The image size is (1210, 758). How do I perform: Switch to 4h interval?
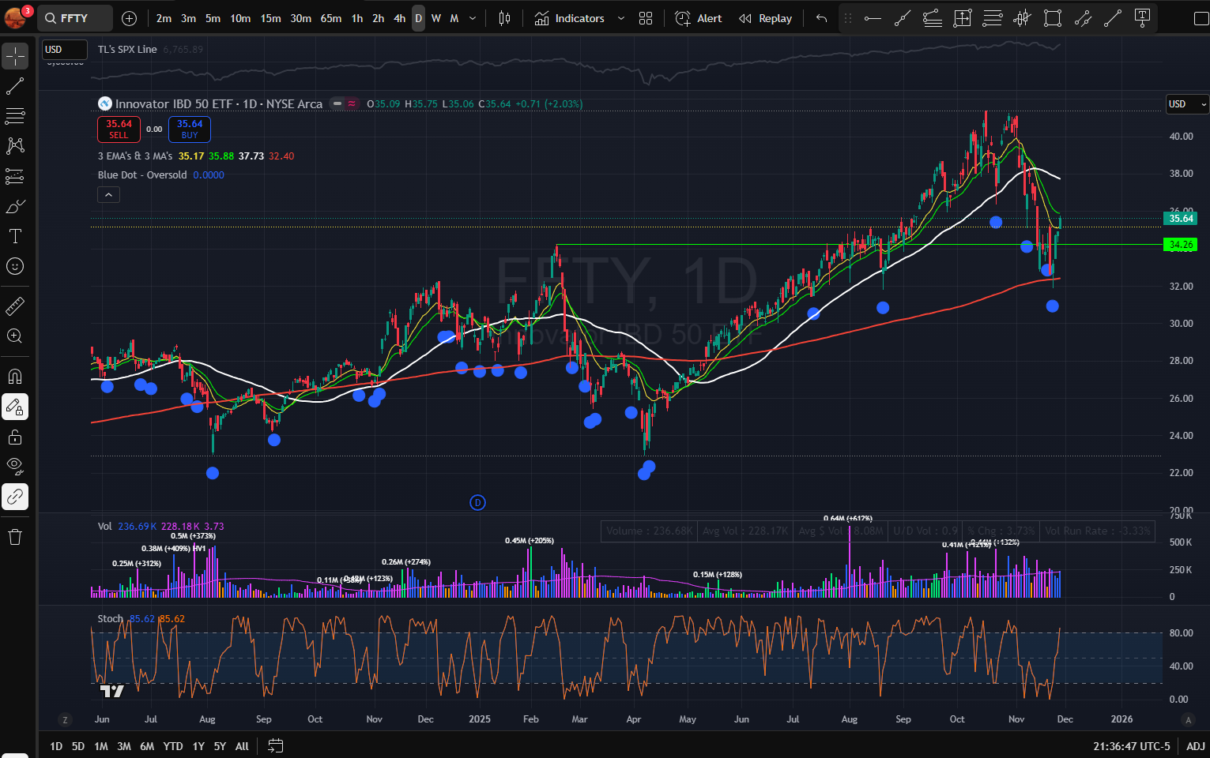pos(399,18)
